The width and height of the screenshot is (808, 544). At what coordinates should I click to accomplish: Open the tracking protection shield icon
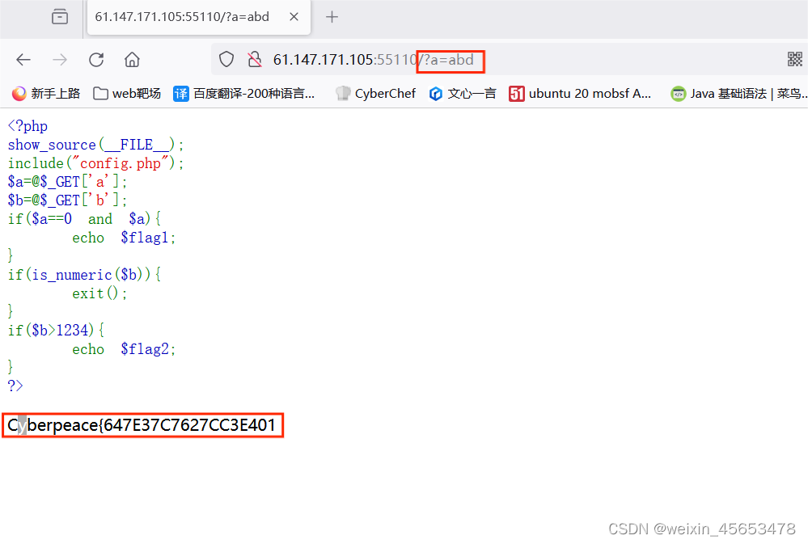click(226, 60)
